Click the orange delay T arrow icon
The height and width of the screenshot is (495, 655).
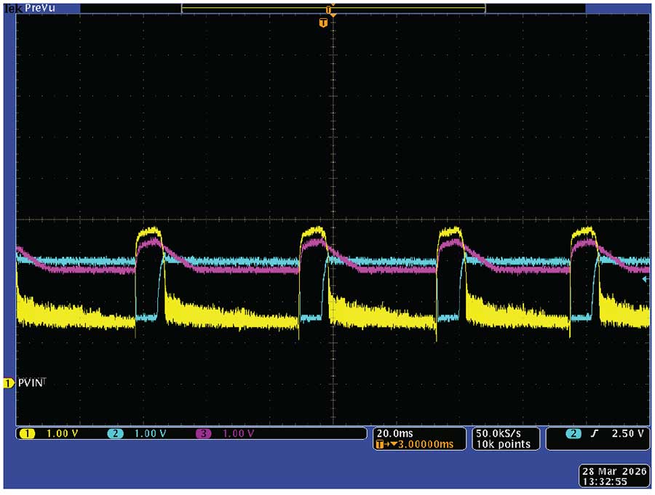click(x=386, y=444)
